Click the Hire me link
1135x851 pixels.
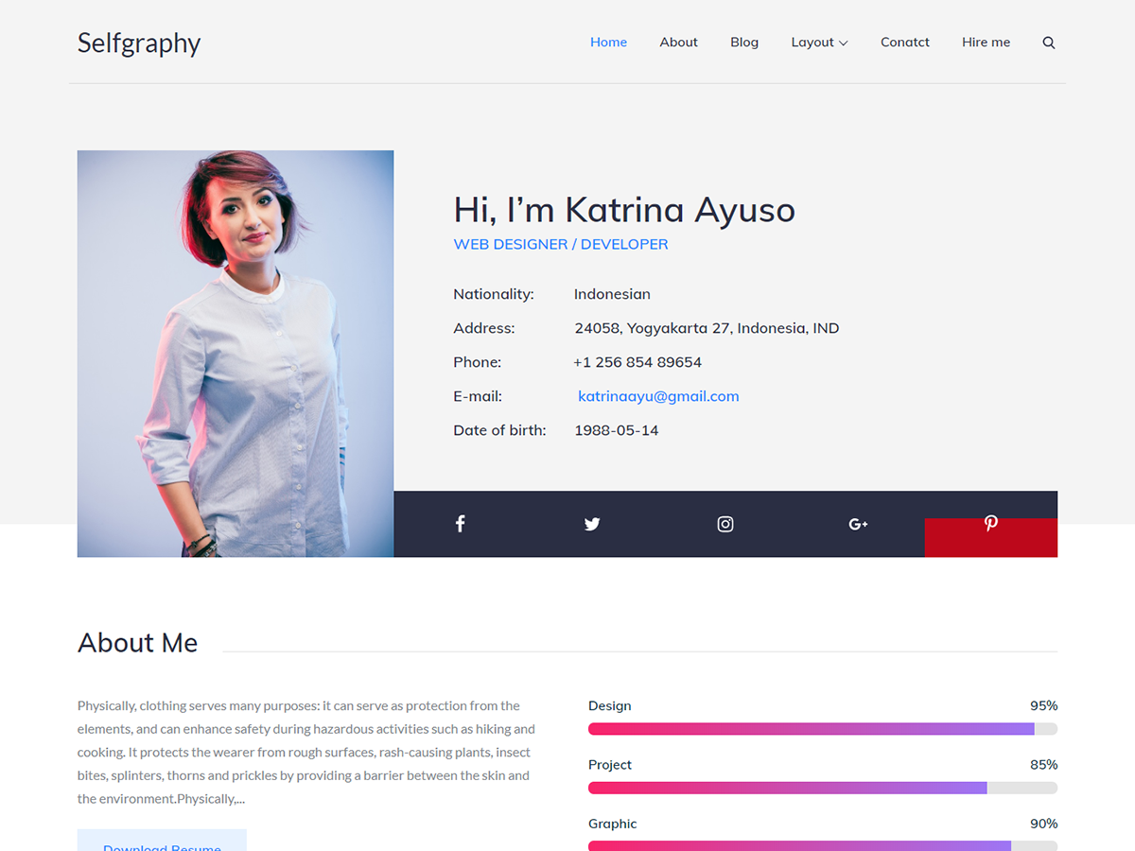[x=986, y=42]
